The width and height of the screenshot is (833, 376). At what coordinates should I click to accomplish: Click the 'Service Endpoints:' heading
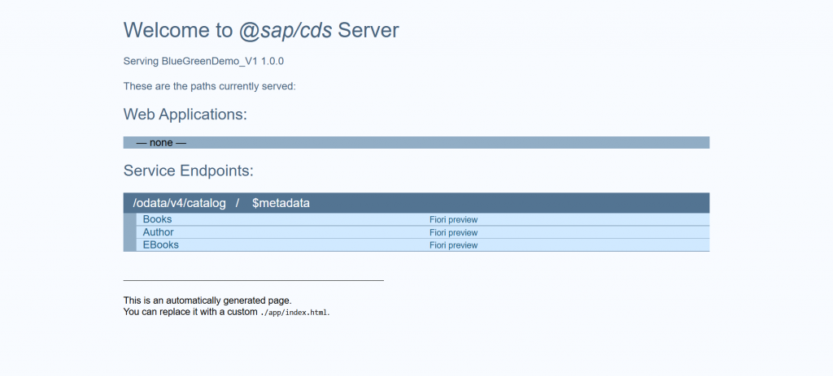pos(189,171)
